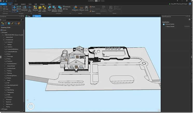193x113 pixels.
Task: Click the Go To XY tool
Action: tap(30, 9)
